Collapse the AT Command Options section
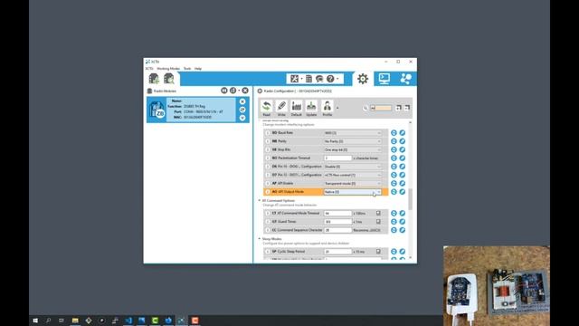 tap(260, 201)
